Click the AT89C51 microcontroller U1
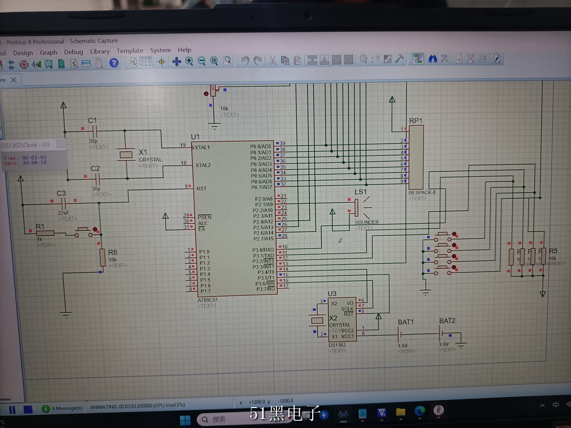Screen dimensions: 571x428 click(235, 219)
